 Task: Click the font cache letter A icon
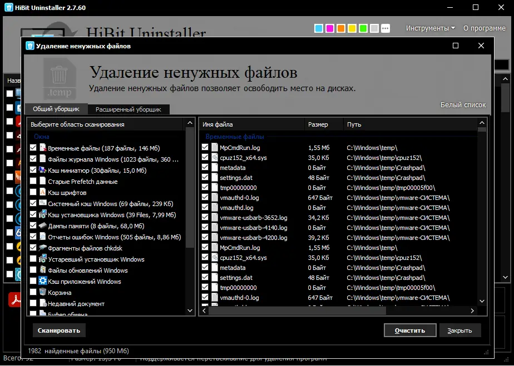click(43, 192)
